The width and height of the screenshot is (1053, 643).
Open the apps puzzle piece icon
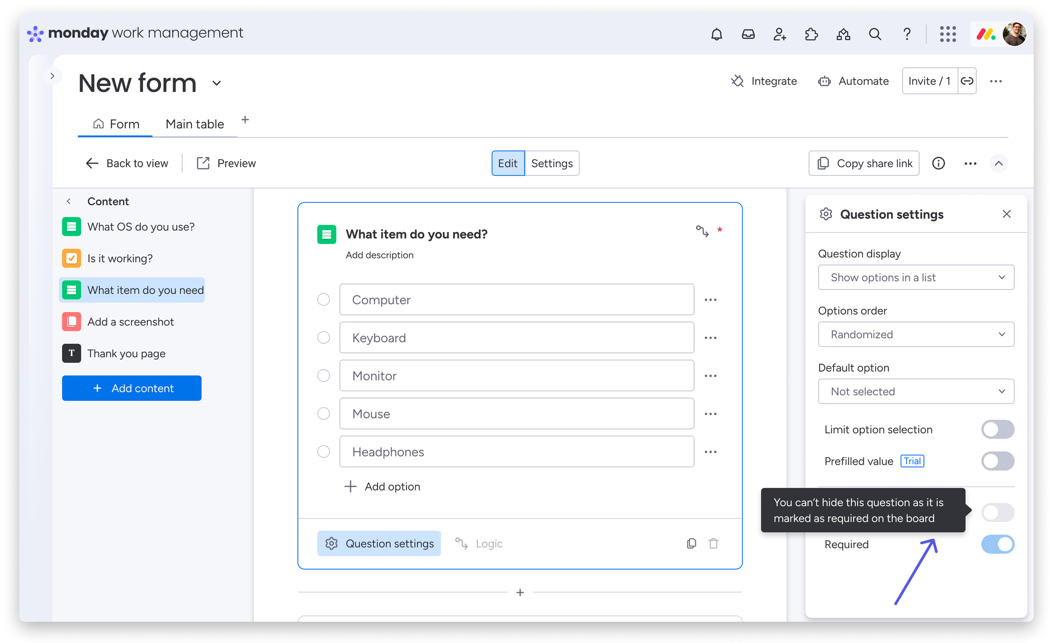pyautogui.click(x=811, y=34)
